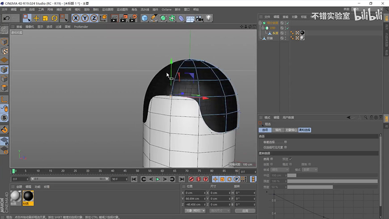
Task: Click the Enable Snap magnet icon
Action: 4,130
